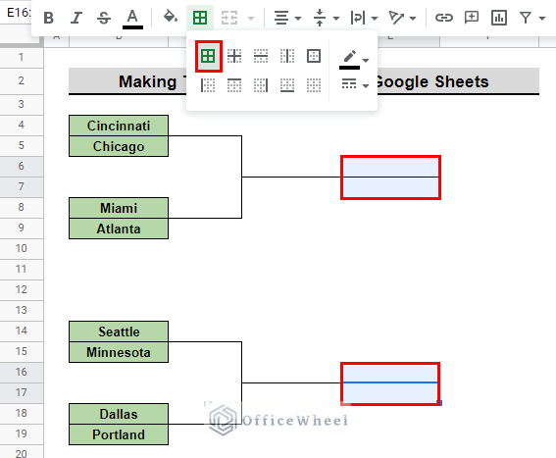Image resolution: width=556 pixels, height=458 pixels.
Task: Apply outer borders option
Action: 314,56
